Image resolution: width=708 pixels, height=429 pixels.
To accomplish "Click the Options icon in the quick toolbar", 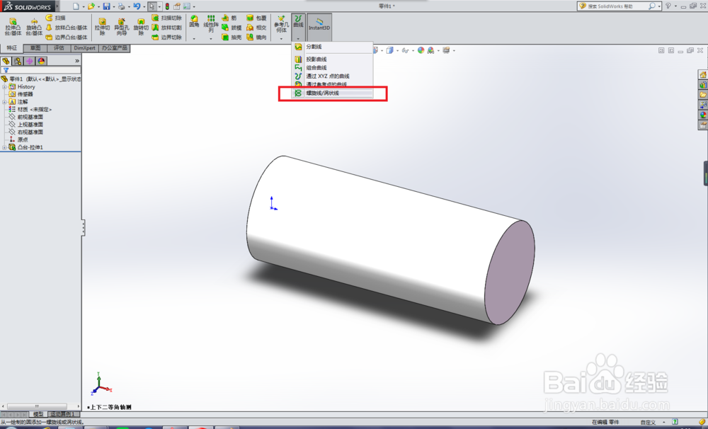I will click(187, 6).
